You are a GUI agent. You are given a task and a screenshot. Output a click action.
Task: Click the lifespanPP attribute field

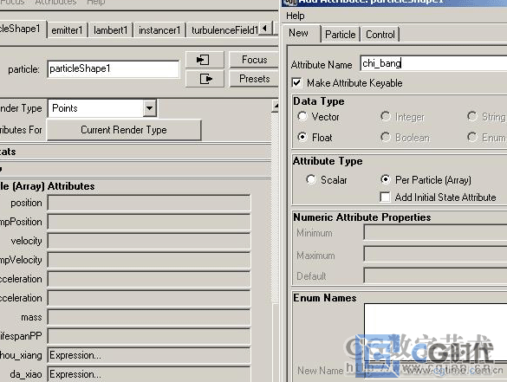pyautogui.click(x=149, y=336)
